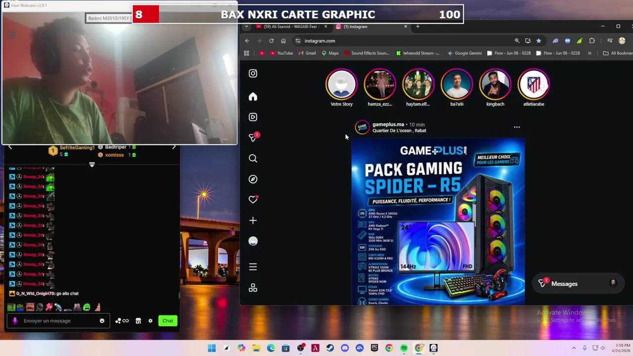Viewport: 633px width, 356px height.
Task: Open floating Messages panel
Action: pos(578,284)
